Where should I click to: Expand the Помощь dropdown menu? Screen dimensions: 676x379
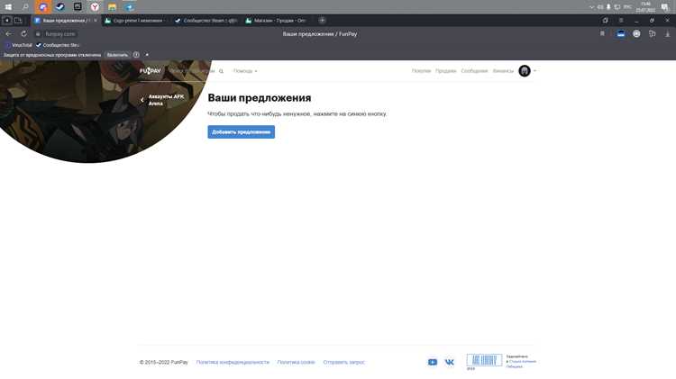coord(245,71)
